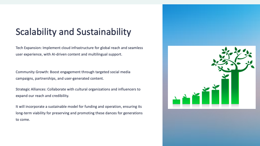
Task: Click the Community Growth paragraph
Action: (x=73, y=75)
